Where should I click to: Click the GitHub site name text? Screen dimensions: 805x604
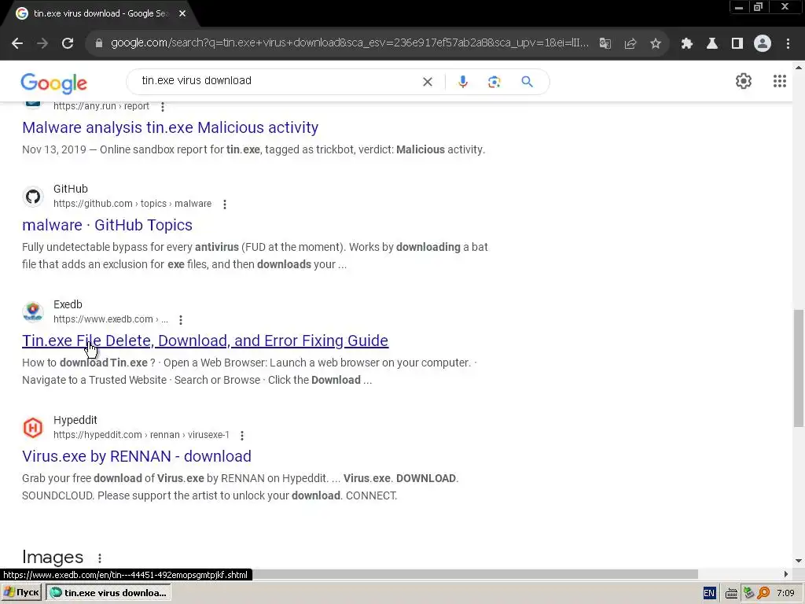tap(70, 189)
